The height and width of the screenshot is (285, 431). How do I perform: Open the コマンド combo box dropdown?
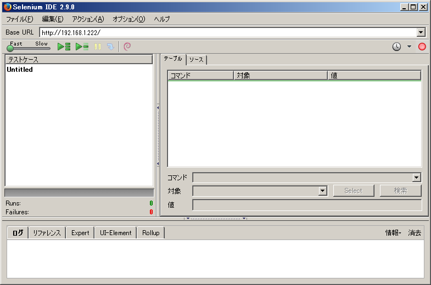click(x=416, y=178)
